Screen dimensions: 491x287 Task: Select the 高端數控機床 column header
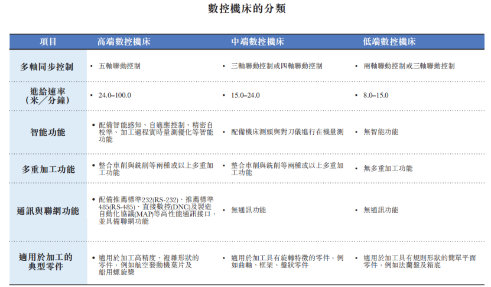click(124, 41)
